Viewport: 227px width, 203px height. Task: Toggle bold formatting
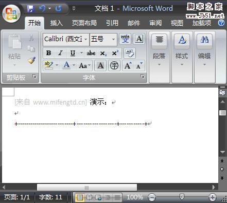(x=48, y=53)
